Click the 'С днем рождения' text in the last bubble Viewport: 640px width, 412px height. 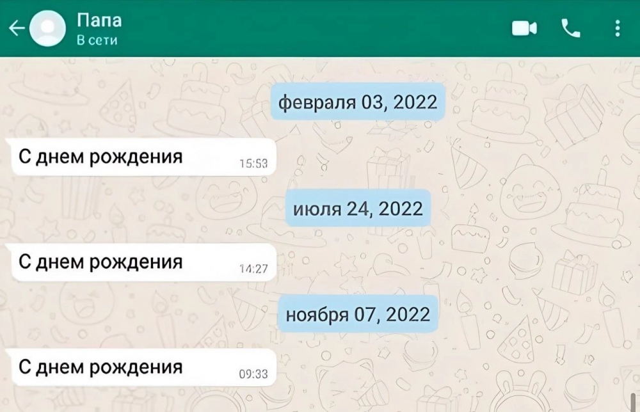click(x=100, y=367)
